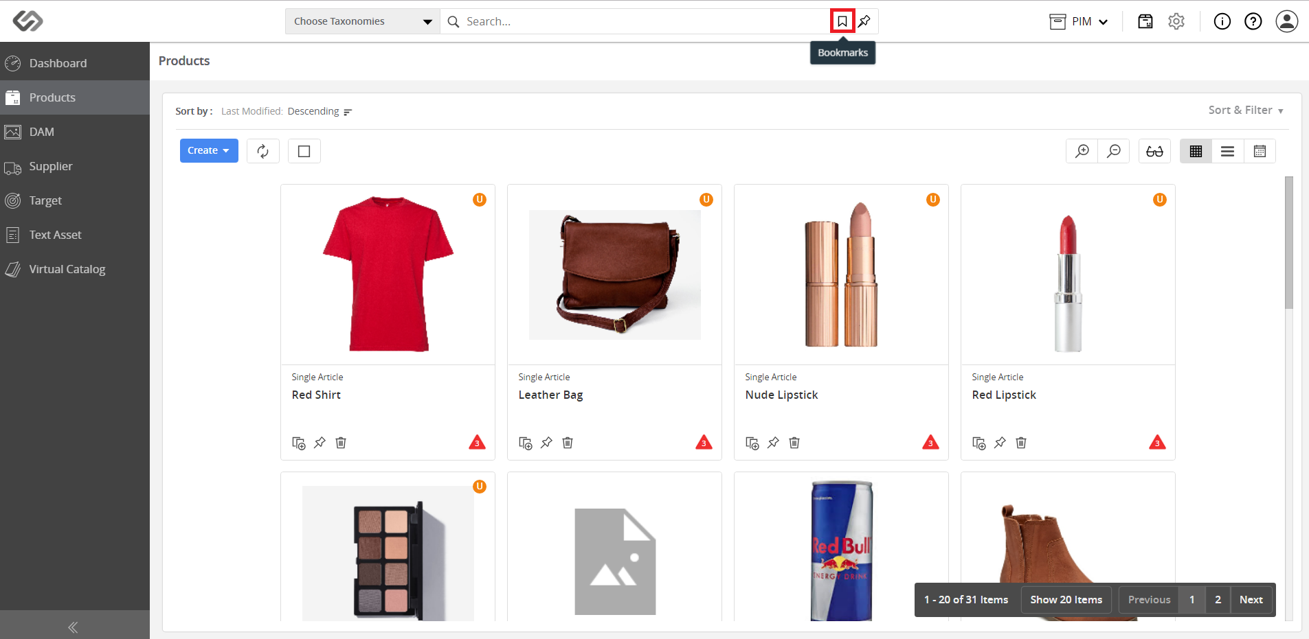Click the orange U badge on Leather Bag
The width and height of the screenshot is (1309, 639).
(706, 200)
